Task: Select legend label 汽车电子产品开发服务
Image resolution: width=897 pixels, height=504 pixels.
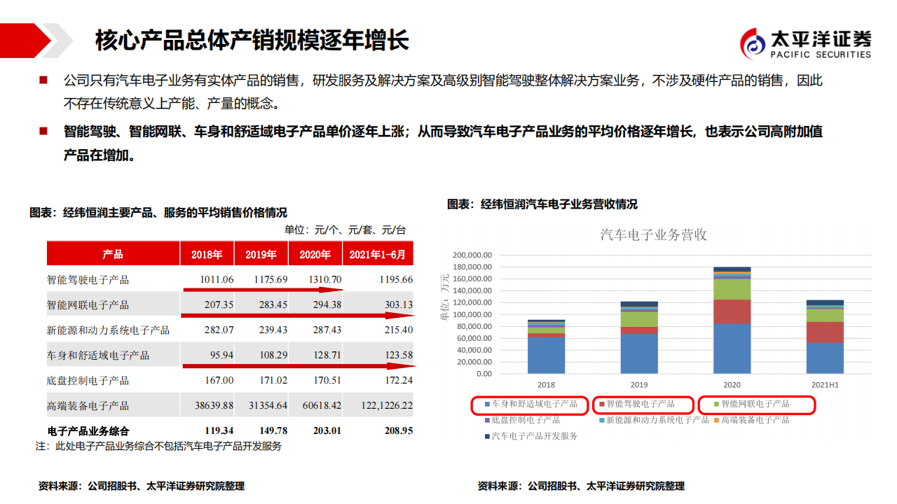Action: pyautogui.click(x=535, y=436)
